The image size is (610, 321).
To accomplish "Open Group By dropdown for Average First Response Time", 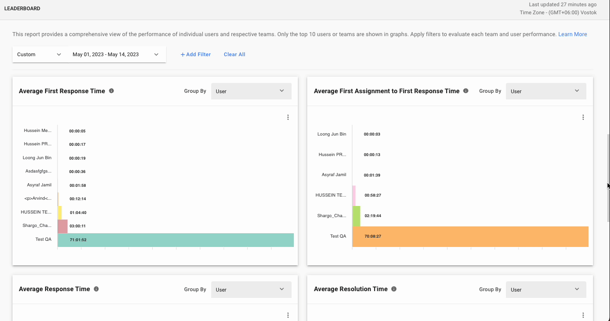I will [x=251, y=91].
